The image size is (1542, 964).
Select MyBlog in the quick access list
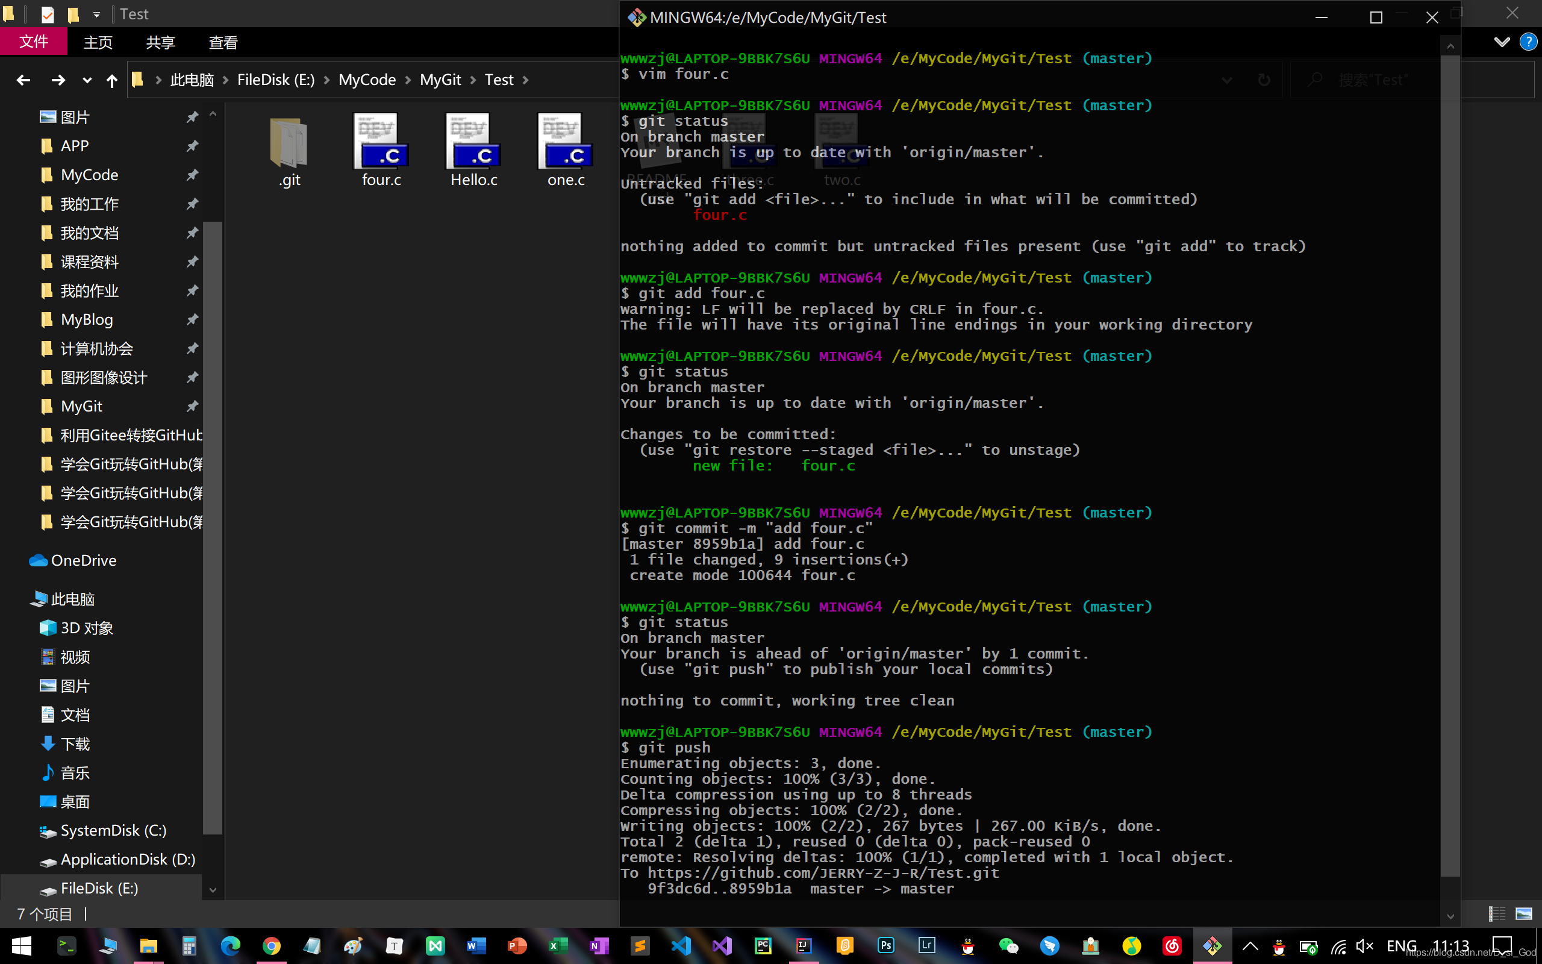(87, 319)
